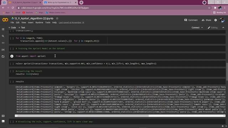Add a new Code cell

[x=12, y=28]
